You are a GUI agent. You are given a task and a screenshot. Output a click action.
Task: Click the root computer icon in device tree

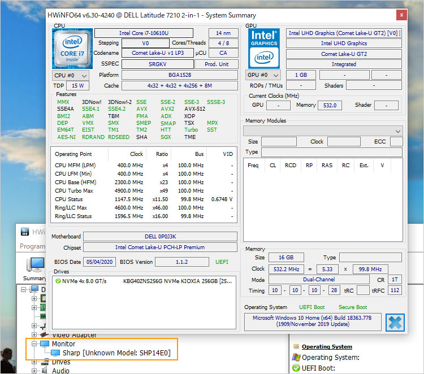34,289
